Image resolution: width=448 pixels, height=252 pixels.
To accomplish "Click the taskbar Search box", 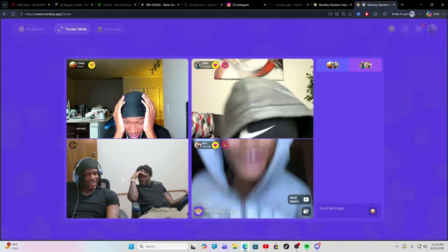I will [x=163, y=246].
